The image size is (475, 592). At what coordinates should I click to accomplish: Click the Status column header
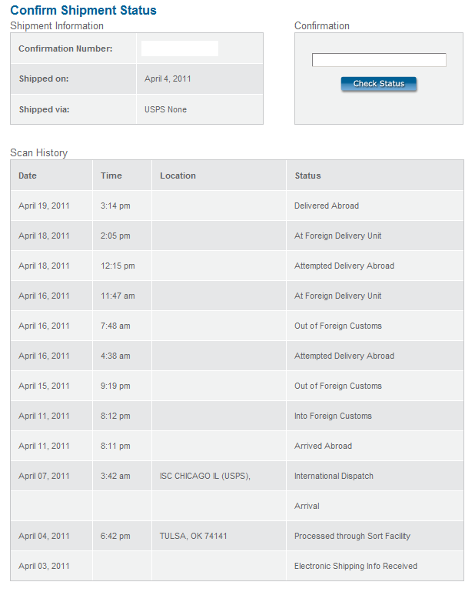click(x=307, y=176)
